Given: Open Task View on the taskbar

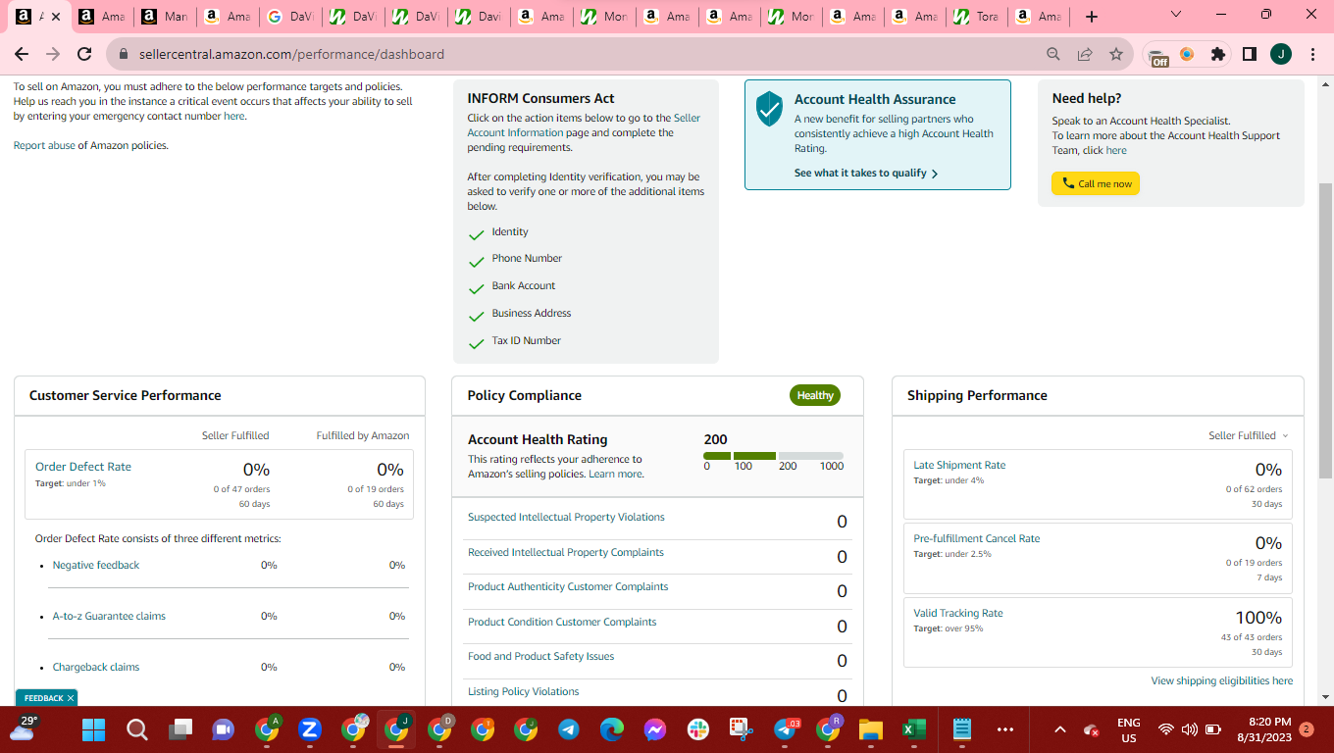Looking at the screenshot, I should coord(180,729).
